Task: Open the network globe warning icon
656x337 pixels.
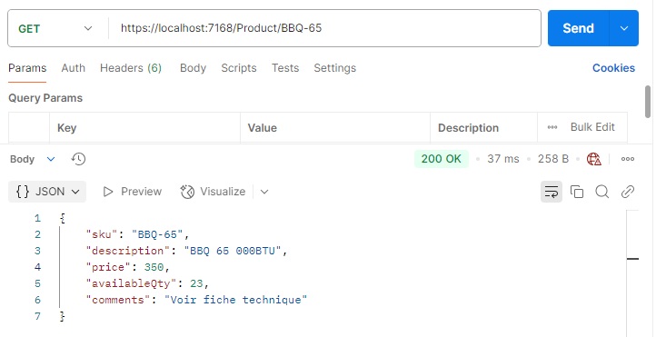Action: (593, 159)
